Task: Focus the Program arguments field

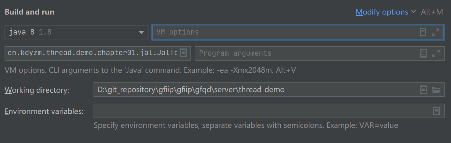Action: (x=305, y=53)
